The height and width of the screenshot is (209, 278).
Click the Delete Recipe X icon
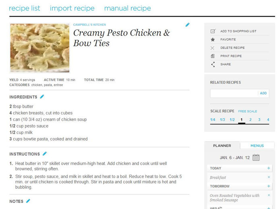point(212,48)
